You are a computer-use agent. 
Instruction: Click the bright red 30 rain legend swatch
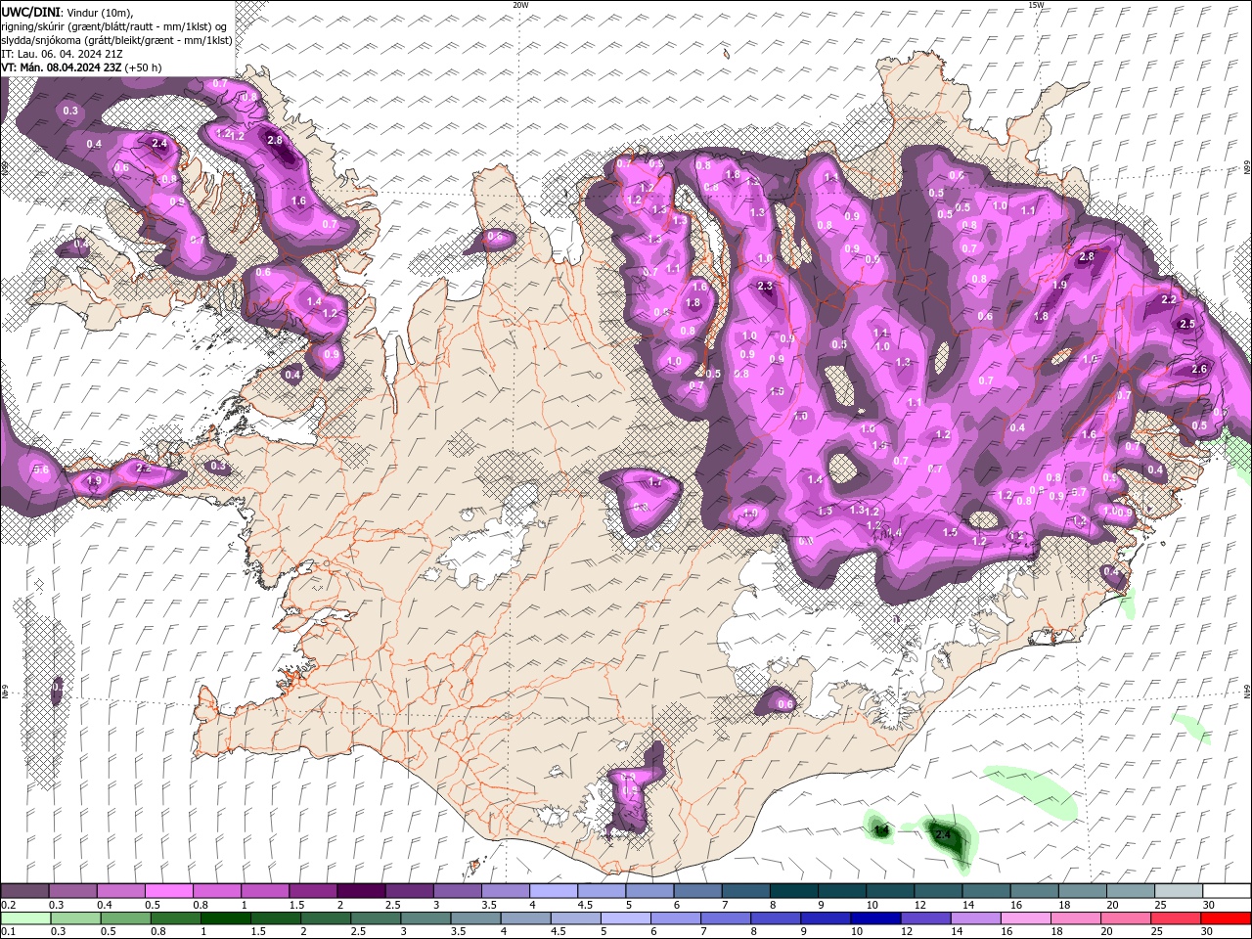[1226, 918]
